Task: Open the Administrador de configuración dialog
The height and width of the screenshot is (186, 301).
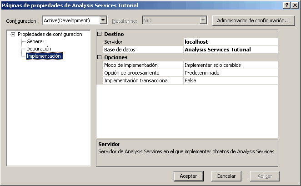Action: (x=253, y=20)
